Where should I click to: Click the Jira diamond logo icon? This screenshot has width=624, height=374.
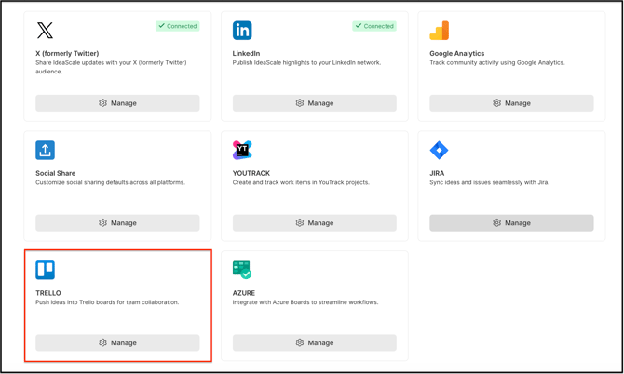click(439, 150)
